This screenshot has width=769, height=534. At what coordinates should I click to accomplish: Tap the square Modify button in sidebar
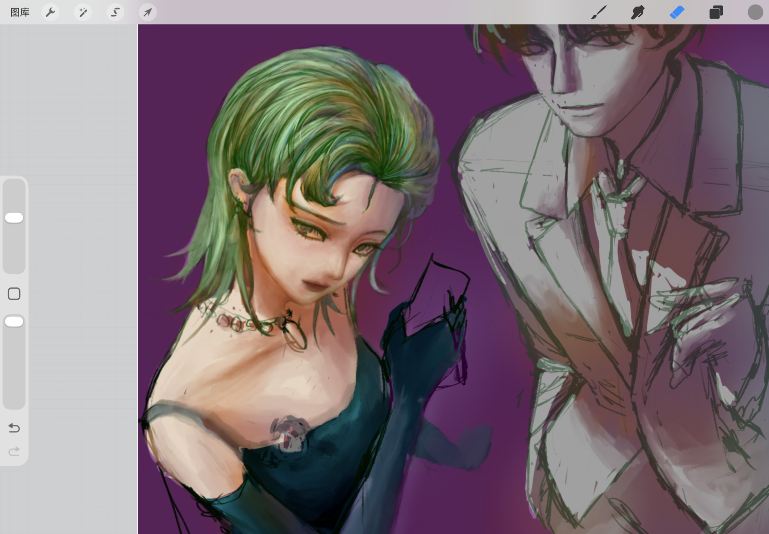click(x=14, y=294)
